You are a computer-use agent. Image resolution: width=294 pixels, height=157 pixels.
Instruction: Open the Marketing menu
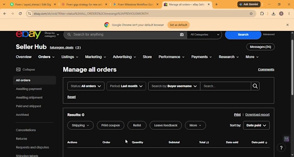click(x=96, y=57)
